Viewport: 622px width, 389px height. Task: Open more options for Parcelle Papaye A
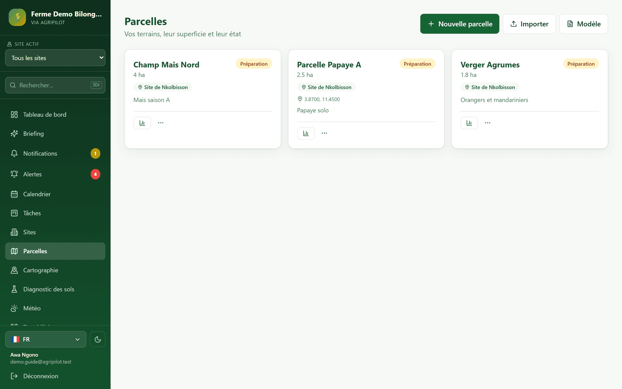(x=324, y=133)
